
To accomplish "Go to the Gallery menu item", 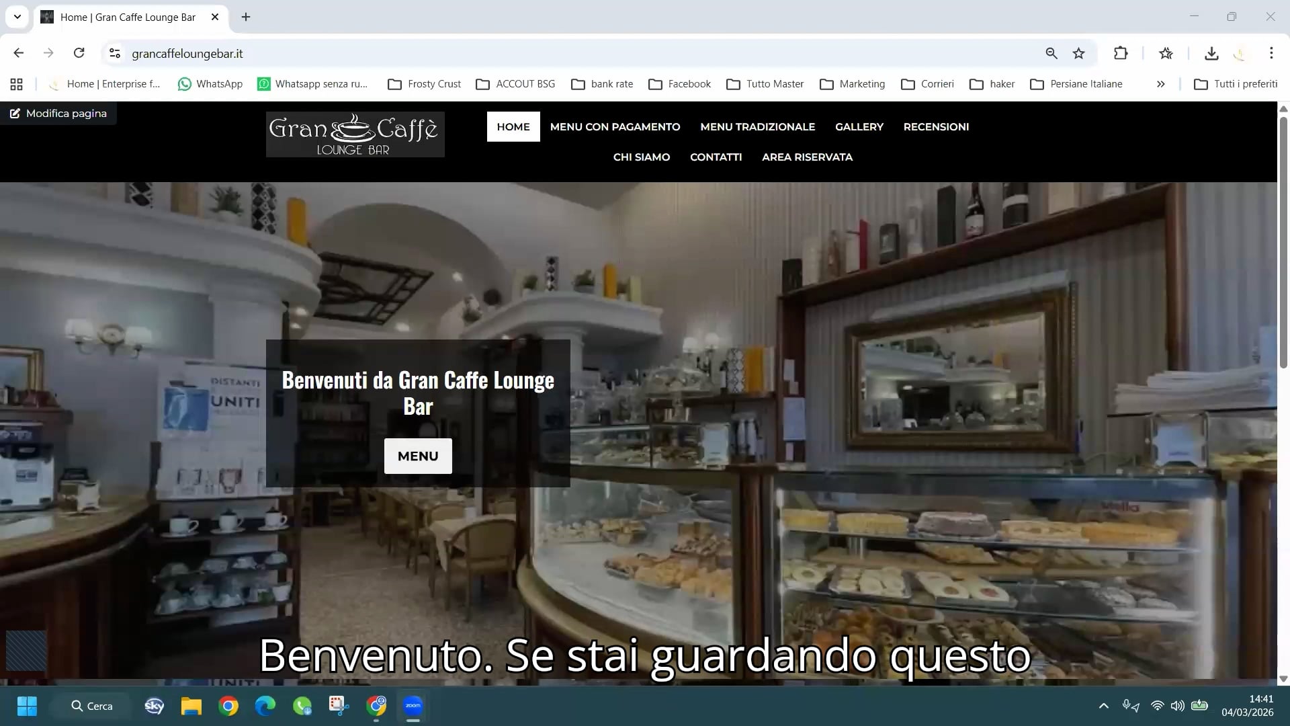I will pos(859,126).
